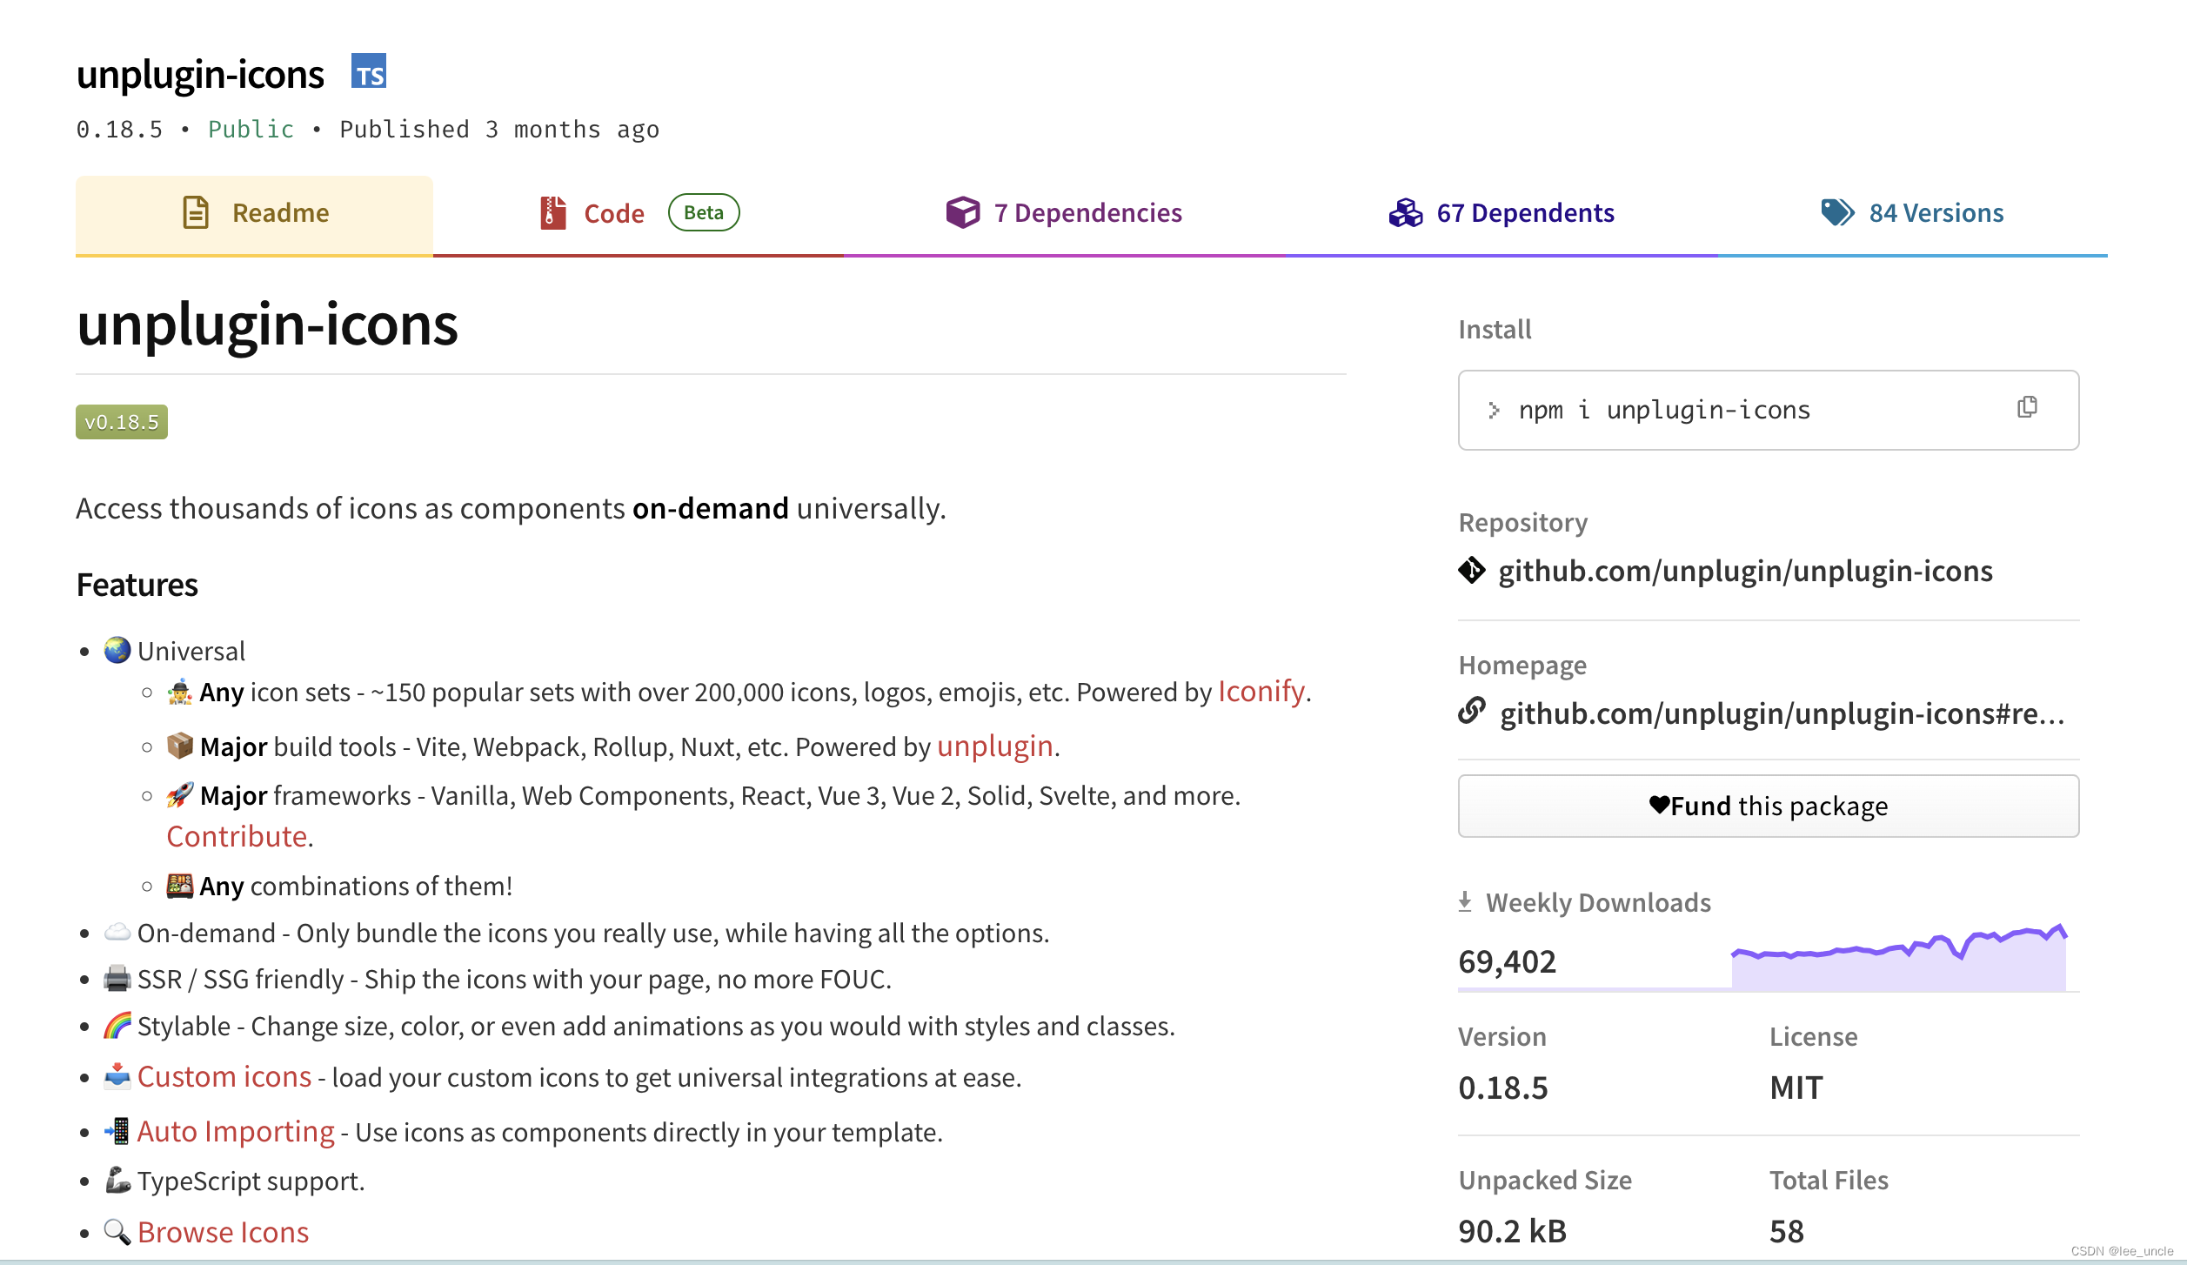Click the v0.18.5 green version badge
The height and width of the screenshot is (1265, 2187).
coord(122,422)
